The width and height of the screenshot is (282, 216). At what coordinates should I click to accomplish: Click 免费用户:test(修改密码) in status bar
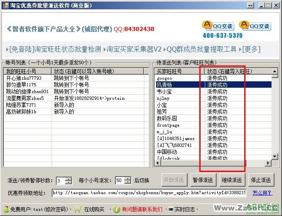click(39, 209)
